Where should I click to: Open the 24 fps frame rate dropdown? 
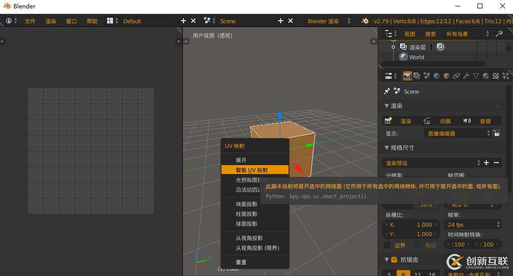tap(473, 224)
